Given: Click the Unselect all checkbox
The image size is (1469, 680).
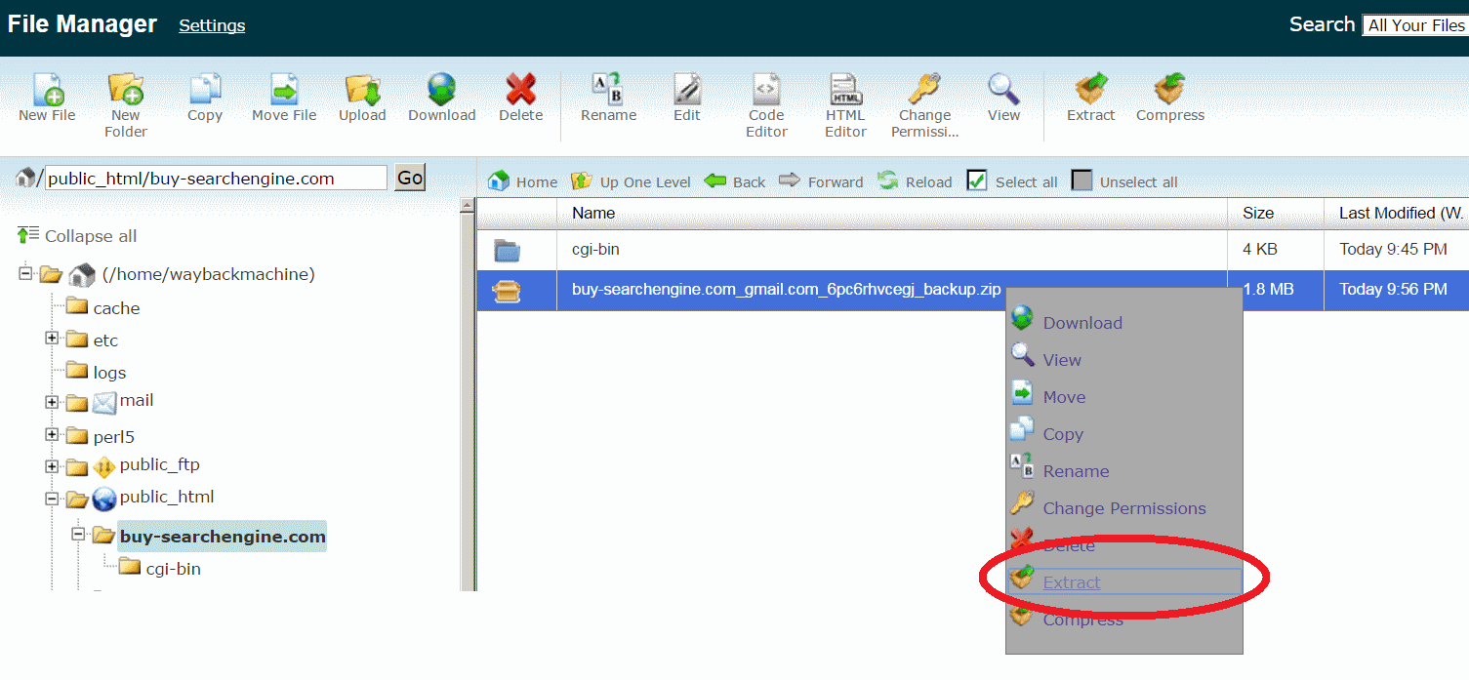Looking at the screenshot, I should [x=1081, y=180].
